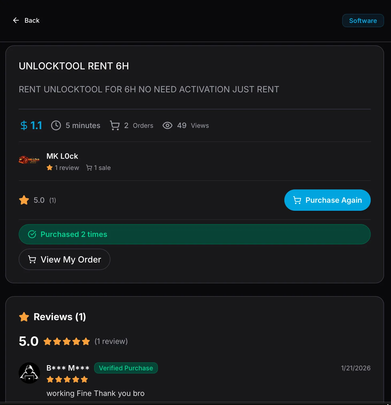
Task: Open View My Order
Action: click(65, 259)
